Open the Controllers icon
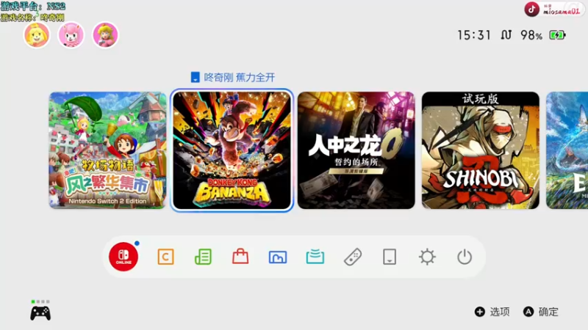 [x=353, y=257]
